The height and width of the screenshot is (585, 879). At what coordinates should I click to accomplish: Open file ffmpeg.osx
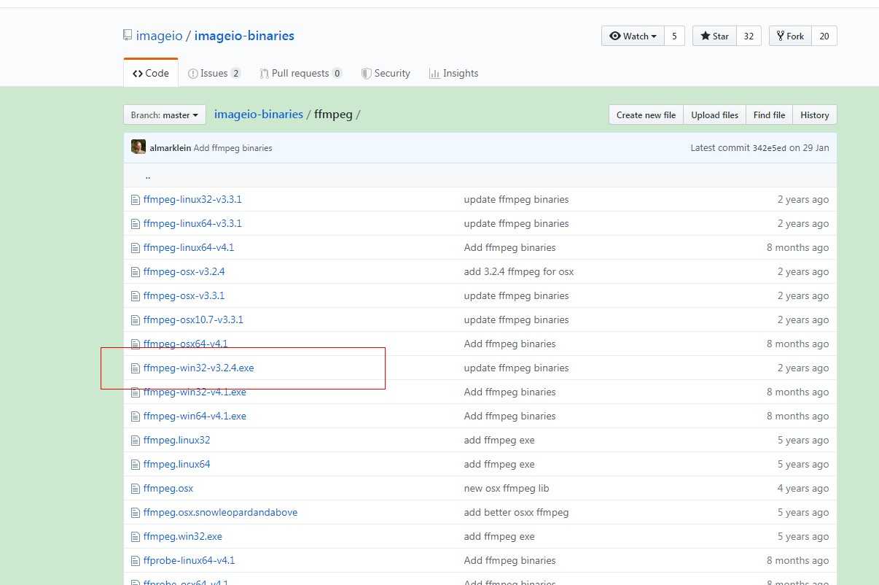[x=168, y=488]
